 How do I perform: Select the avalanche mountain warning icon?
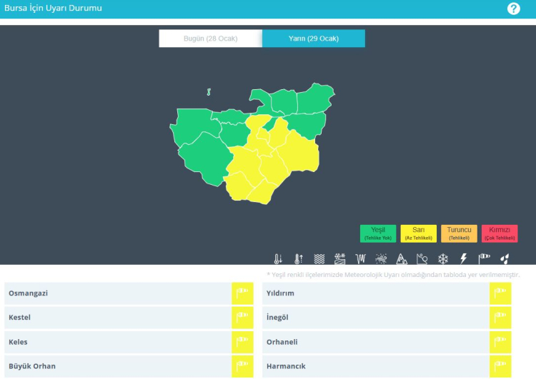pos(402,258)
